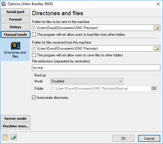Open the Serial port tab
163x144 pixels.
pyautogui.click(x=16, y=12)
